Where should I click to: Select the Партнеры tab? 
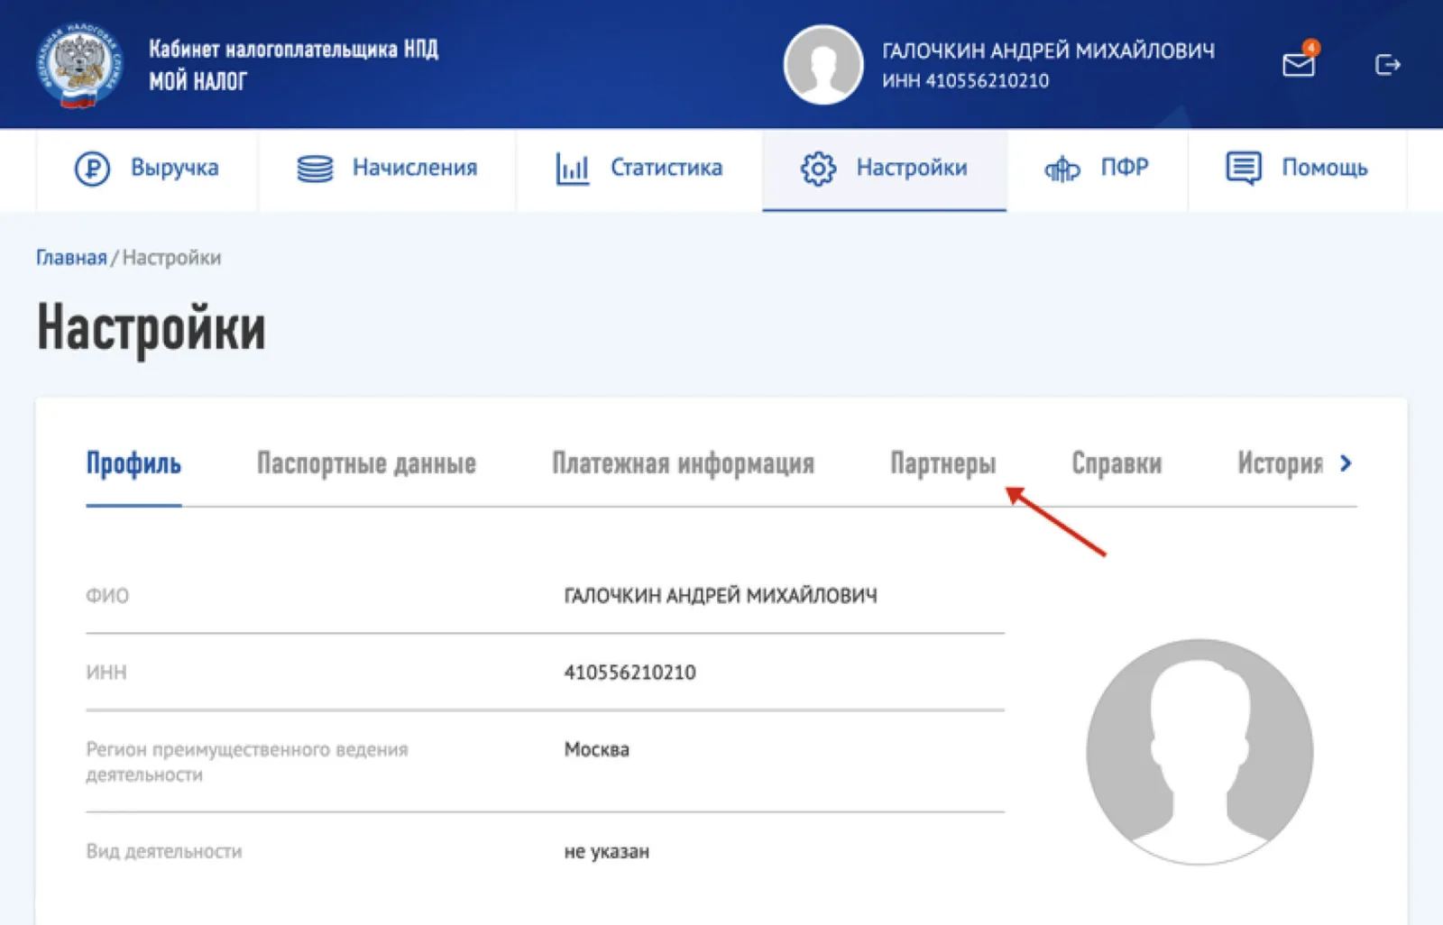tap(942, 463)
